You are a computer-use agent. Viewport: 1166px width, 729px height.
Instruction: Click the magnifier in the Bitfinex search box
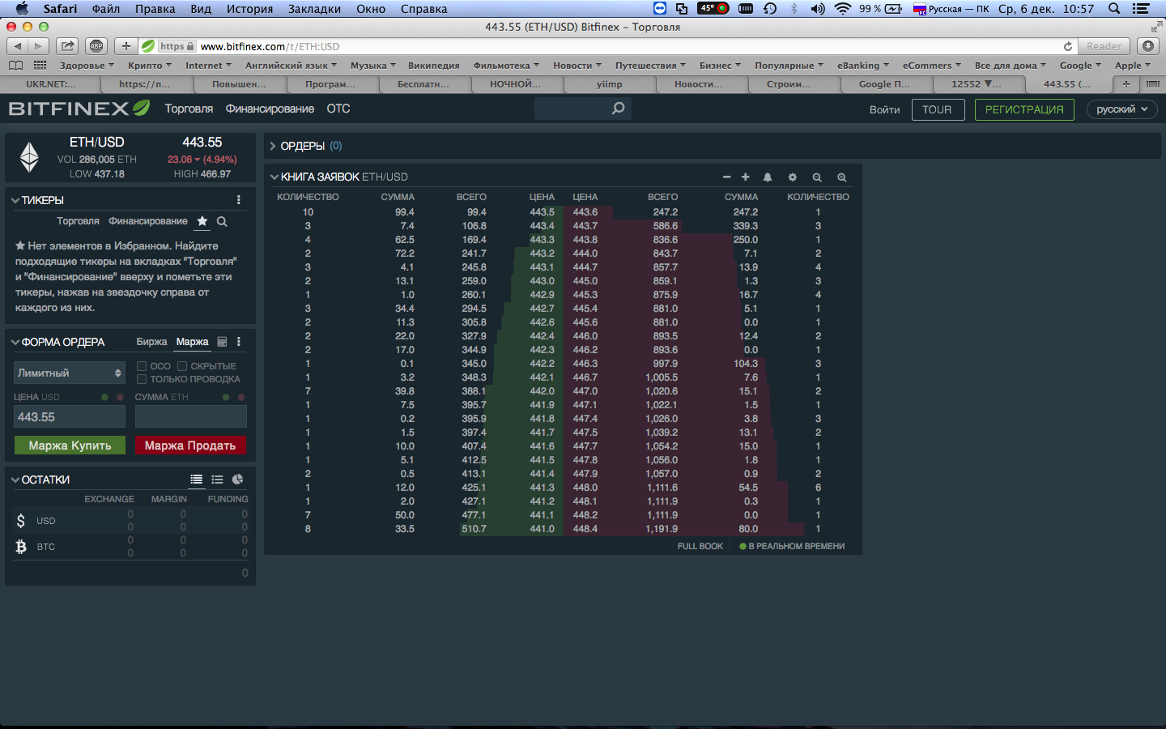pyautogui.click(x=619, y=108)
